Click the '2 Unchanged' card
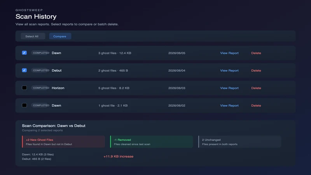The width and height of the screenshot is (311, 175). 239,142
